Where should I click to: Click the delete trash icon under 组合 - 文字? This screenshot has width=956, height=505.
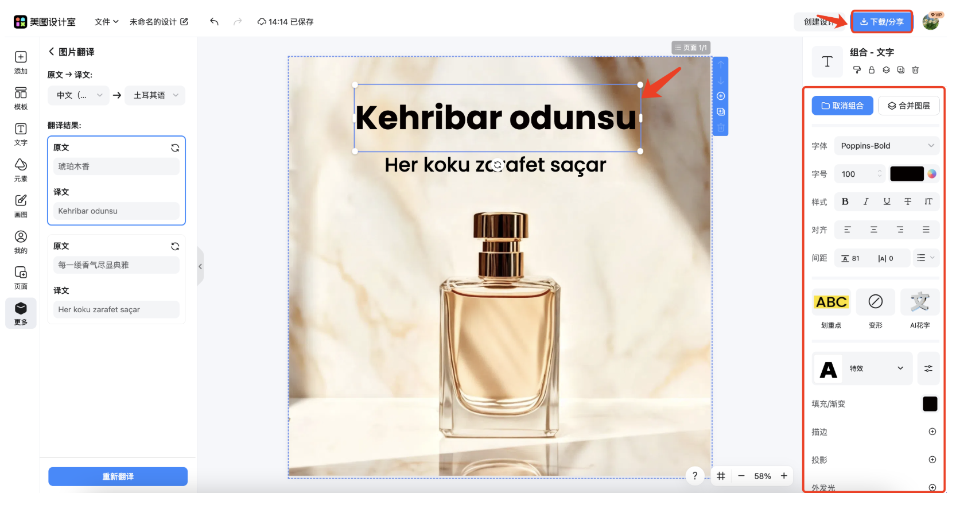[x=915, y=70]
